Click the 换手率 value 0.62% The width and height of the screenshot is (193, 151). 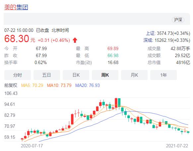(x=40, y=63)
